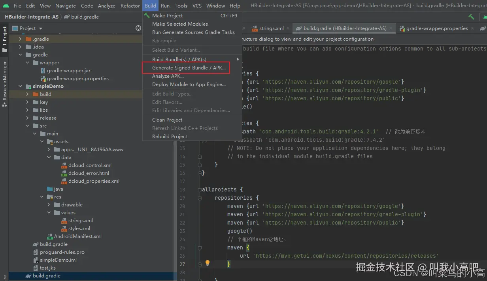Collapse the src folder
Screen dimensions: 487x281
pos(27,126)
